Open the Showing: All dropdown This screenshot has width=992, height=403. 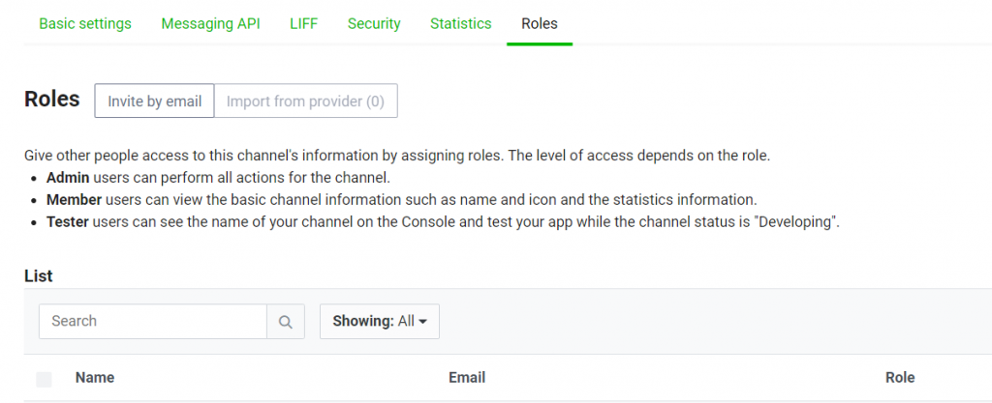(x=380, y=322)
